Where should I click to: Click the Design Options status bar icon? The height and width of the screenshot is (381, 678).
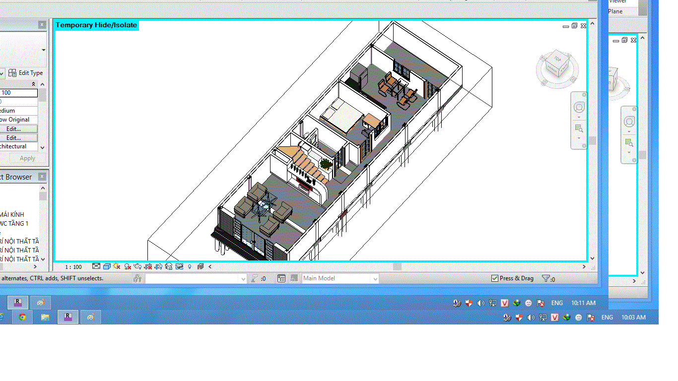tap(281, 278)
